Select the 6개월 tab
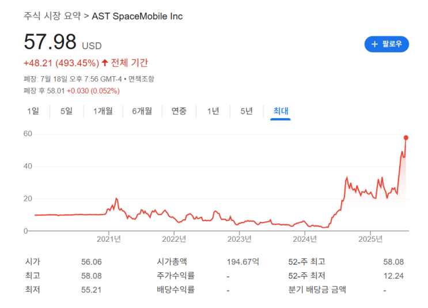 click(x=142, y=111)
